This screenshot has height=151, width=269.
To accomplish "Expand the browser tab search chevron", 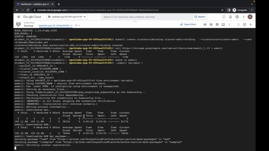I will coord(252,4).
